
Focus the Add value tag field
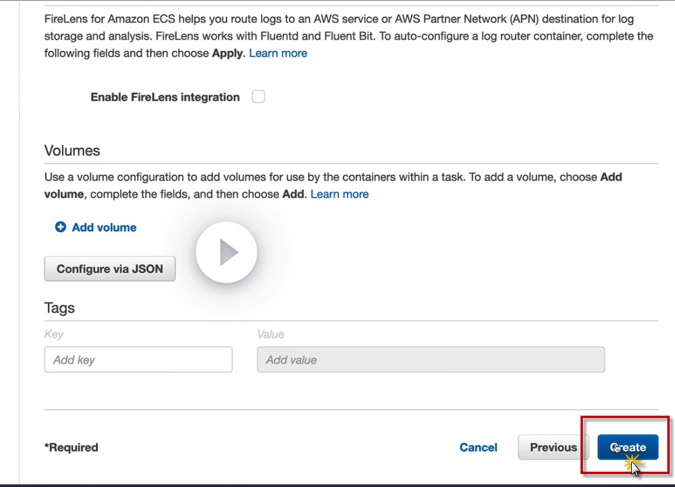tap(431, 360)
